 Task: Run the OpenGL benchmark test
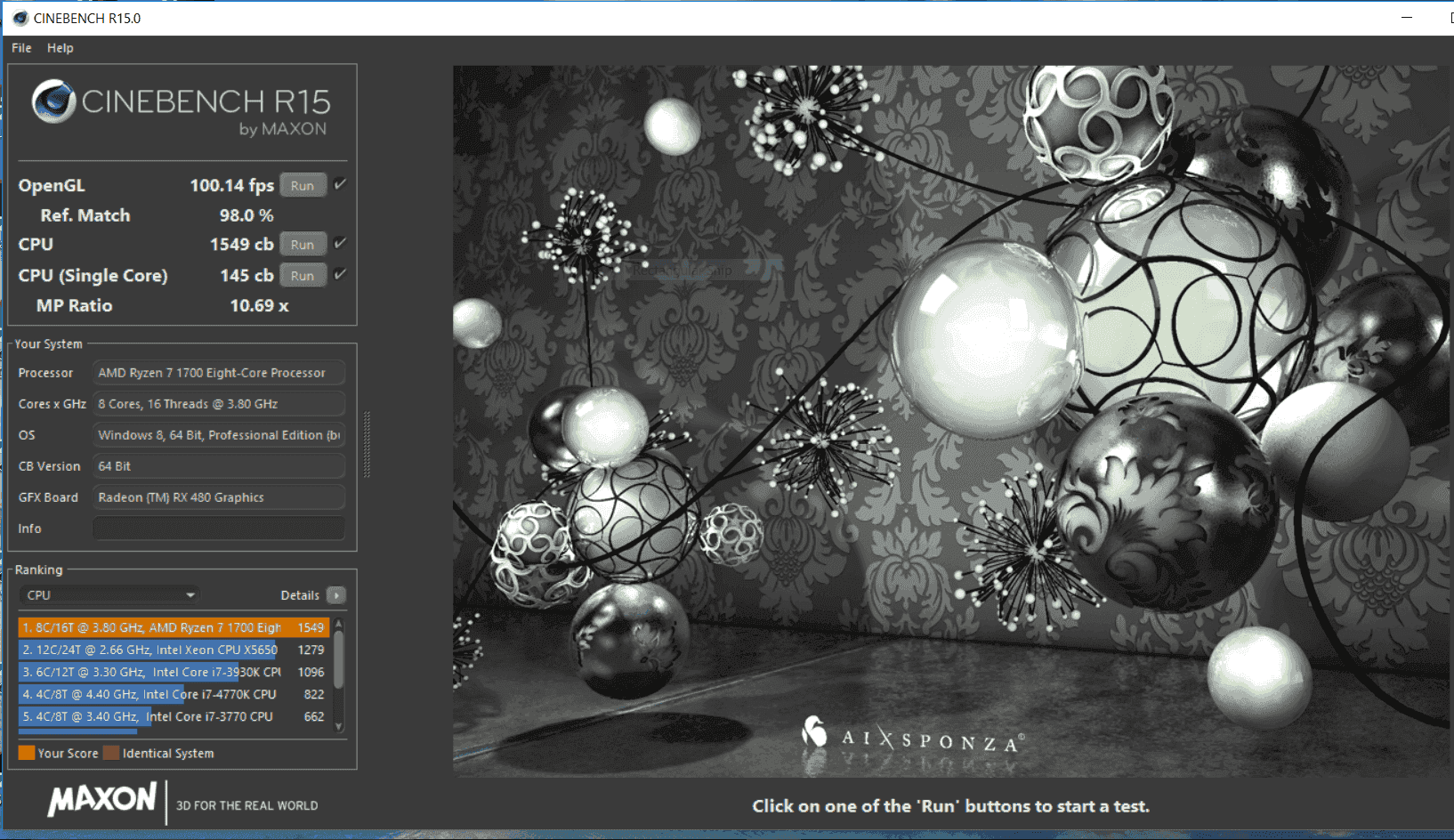pos(303,185)
